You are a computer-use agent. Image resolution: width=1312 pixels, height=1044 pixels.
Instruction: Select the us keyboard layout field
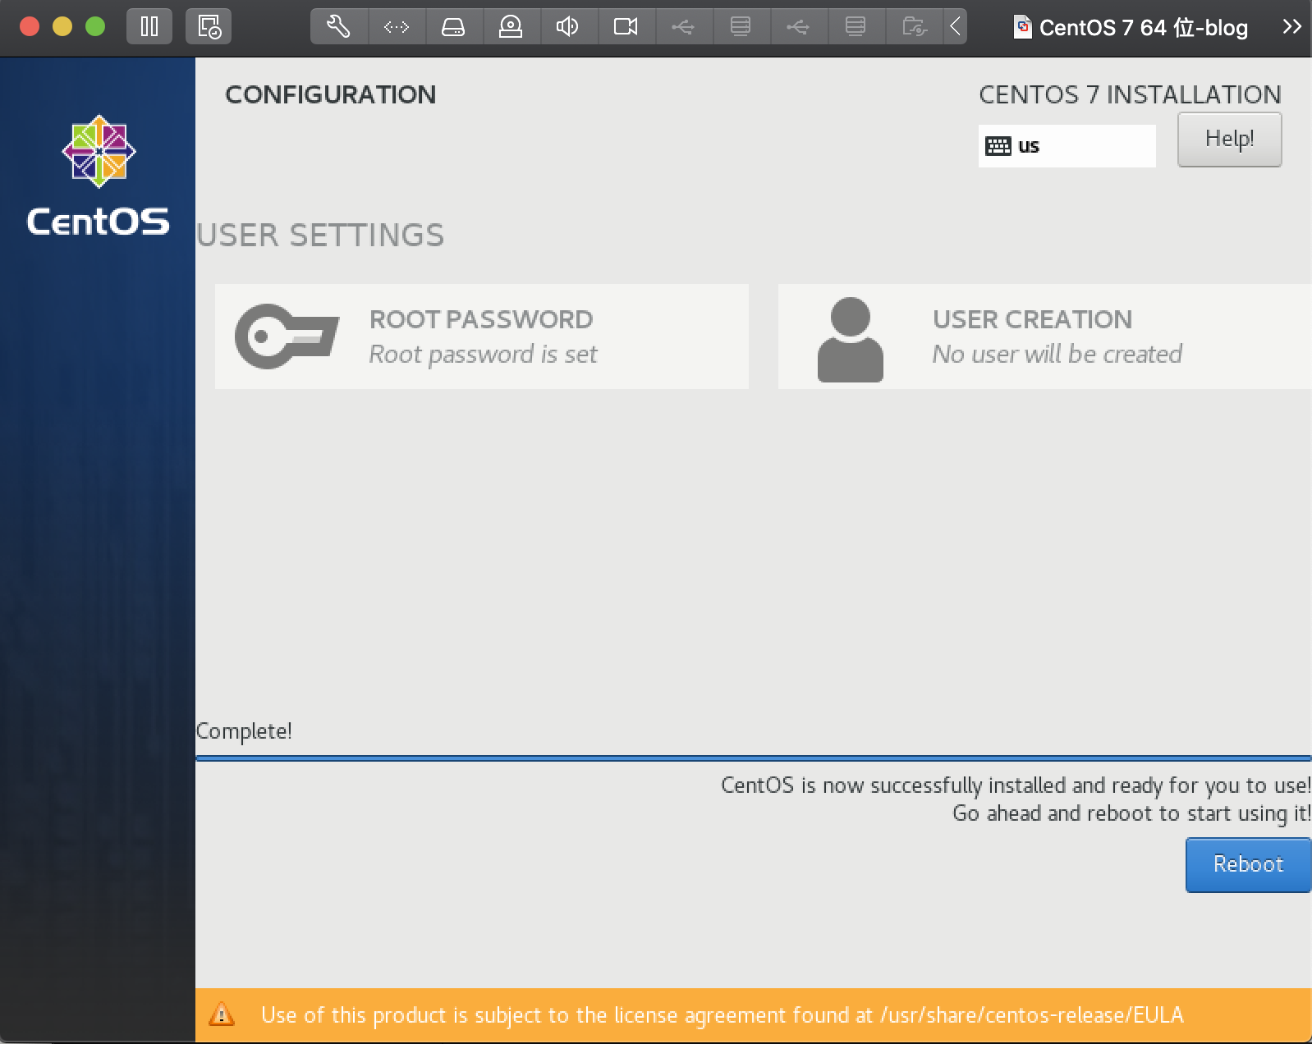point(1067,146)
